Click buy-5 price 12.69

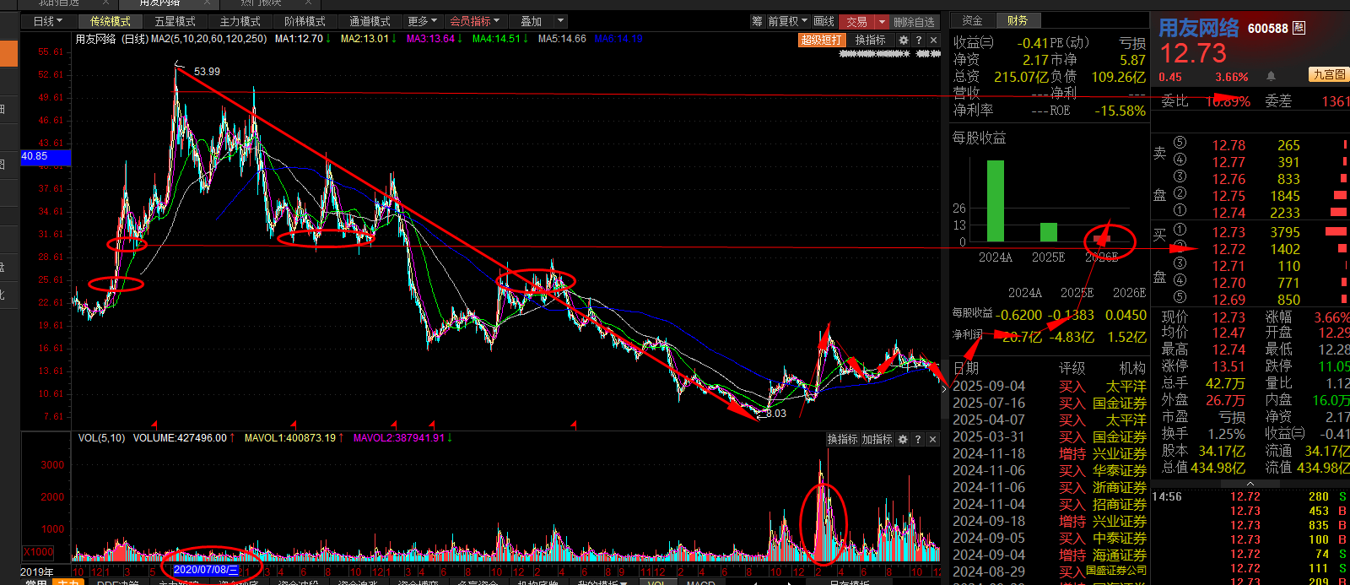1228,300
